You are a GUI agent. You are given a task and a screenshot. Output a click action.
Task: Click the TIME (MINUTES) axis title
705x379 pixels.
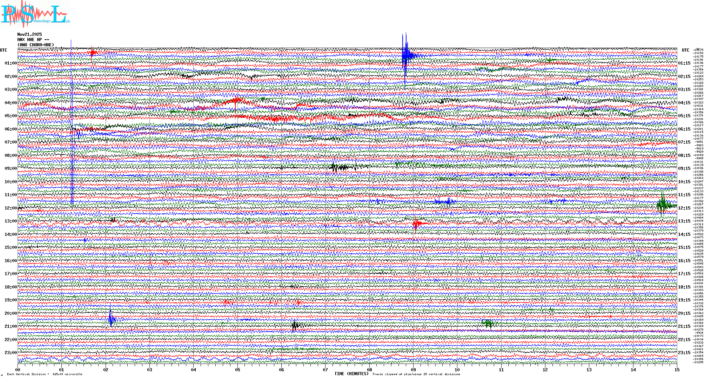tap(351, 374)
